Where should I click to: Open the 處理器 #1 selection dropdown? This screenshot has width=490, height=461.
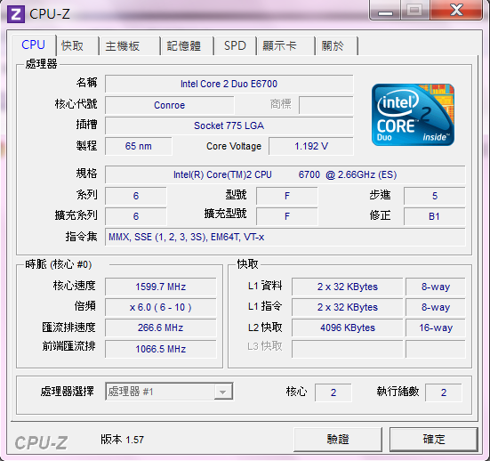pos(169,392)
